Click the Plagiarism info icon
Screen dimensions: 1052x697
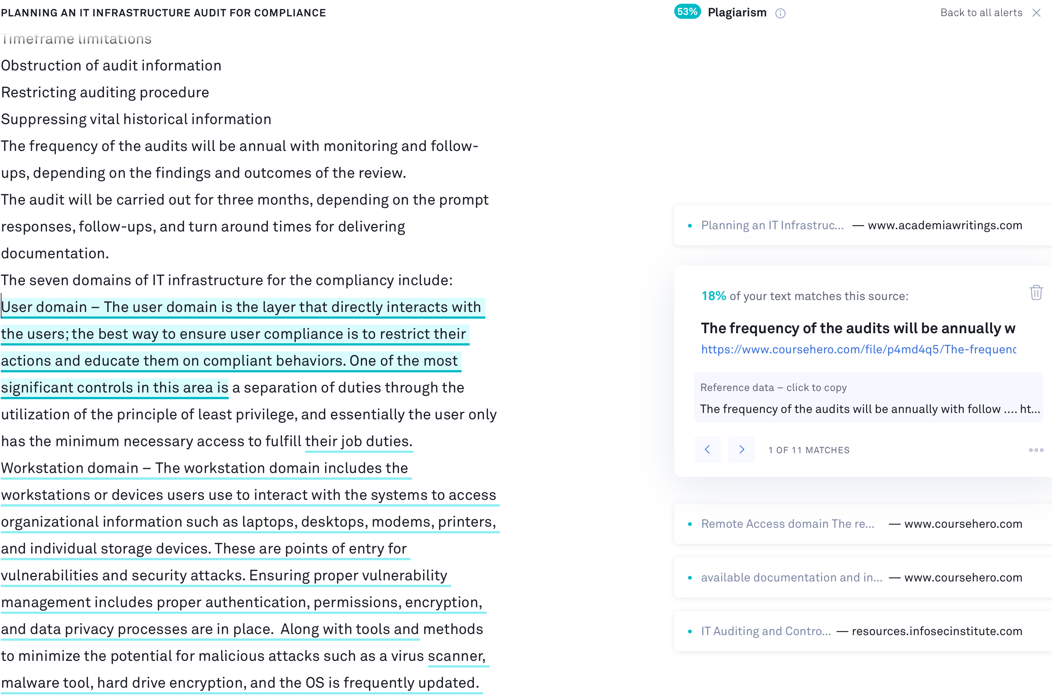pyautogui.click(x=780, y=13)
